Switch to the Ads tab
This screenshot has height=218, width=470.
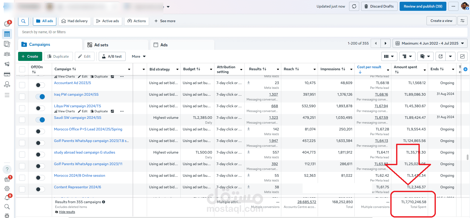182,45
